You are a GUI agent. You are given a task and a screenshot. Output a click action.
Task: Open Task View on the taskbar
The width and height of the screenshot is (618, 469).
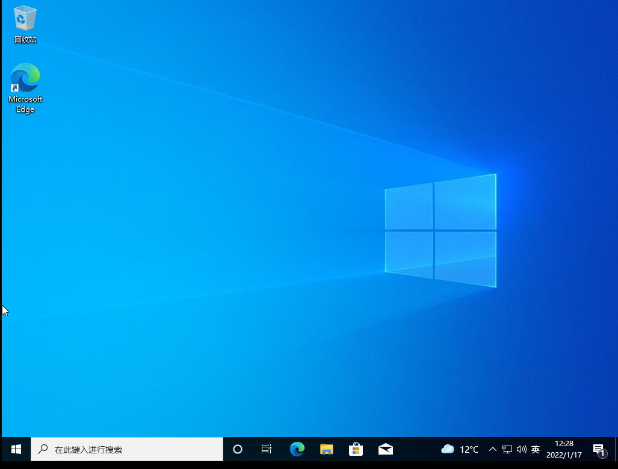pyautogui.click(x=267, y=449)
